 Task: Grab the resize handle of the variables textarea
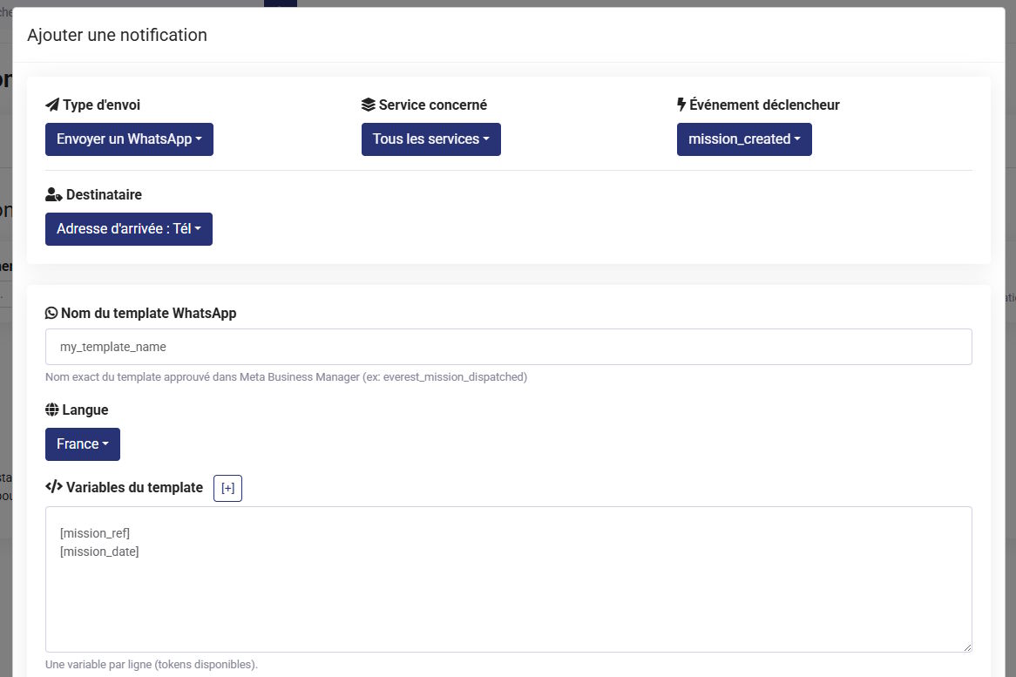pos(966,647)
